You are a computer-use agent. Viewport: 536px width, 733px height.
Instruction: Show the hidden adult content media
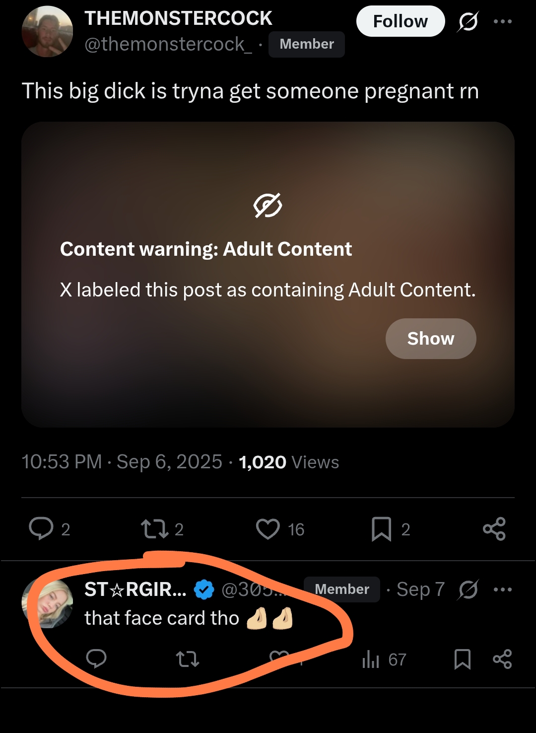point(430,339)
